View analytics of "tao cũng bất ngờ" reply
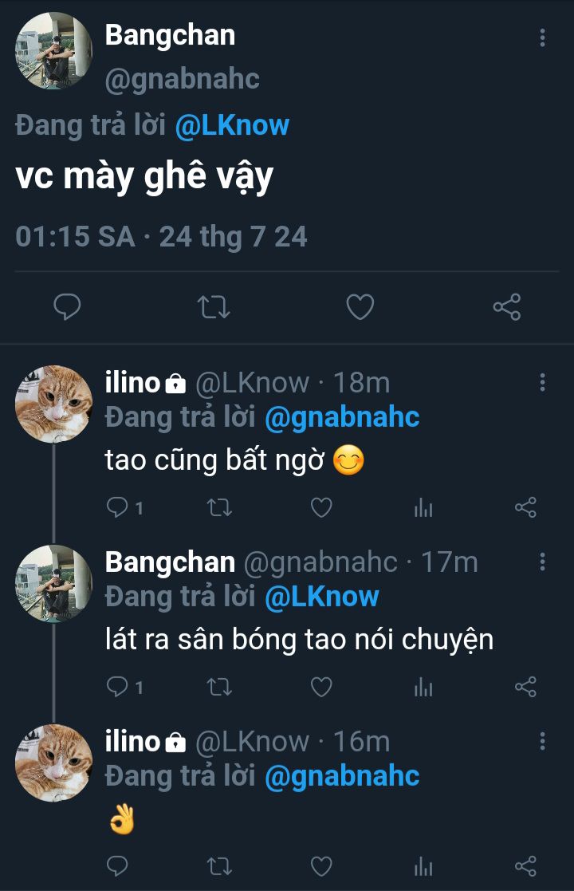The width and height of the screenshot is (574, 891). coord(423,507)
